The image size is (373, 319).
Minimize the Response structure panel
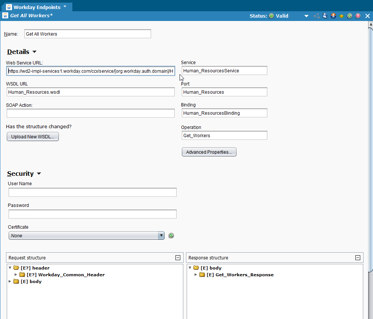tap(358, 258)
